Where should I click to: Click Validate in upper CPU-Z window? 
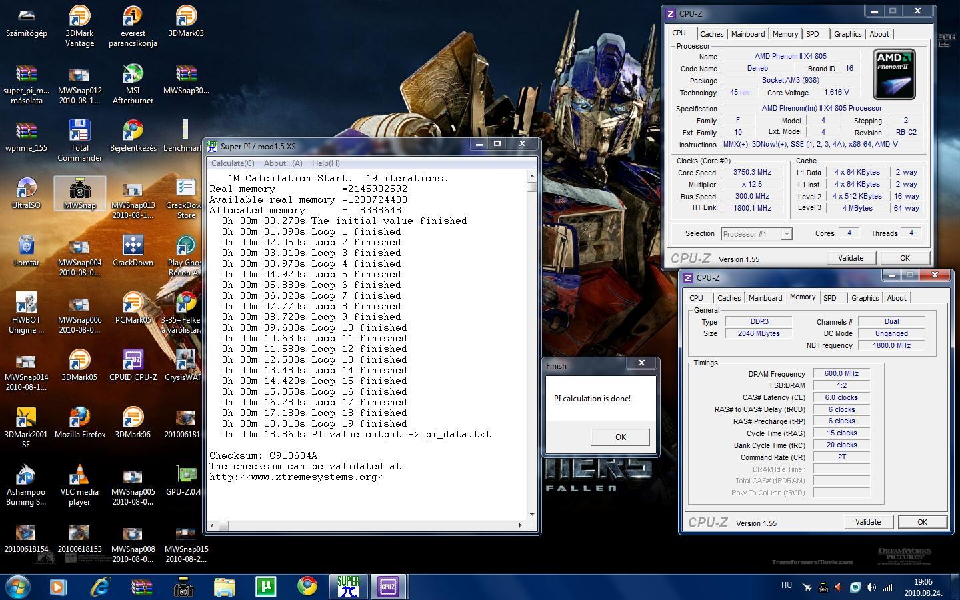pos(850,258)
